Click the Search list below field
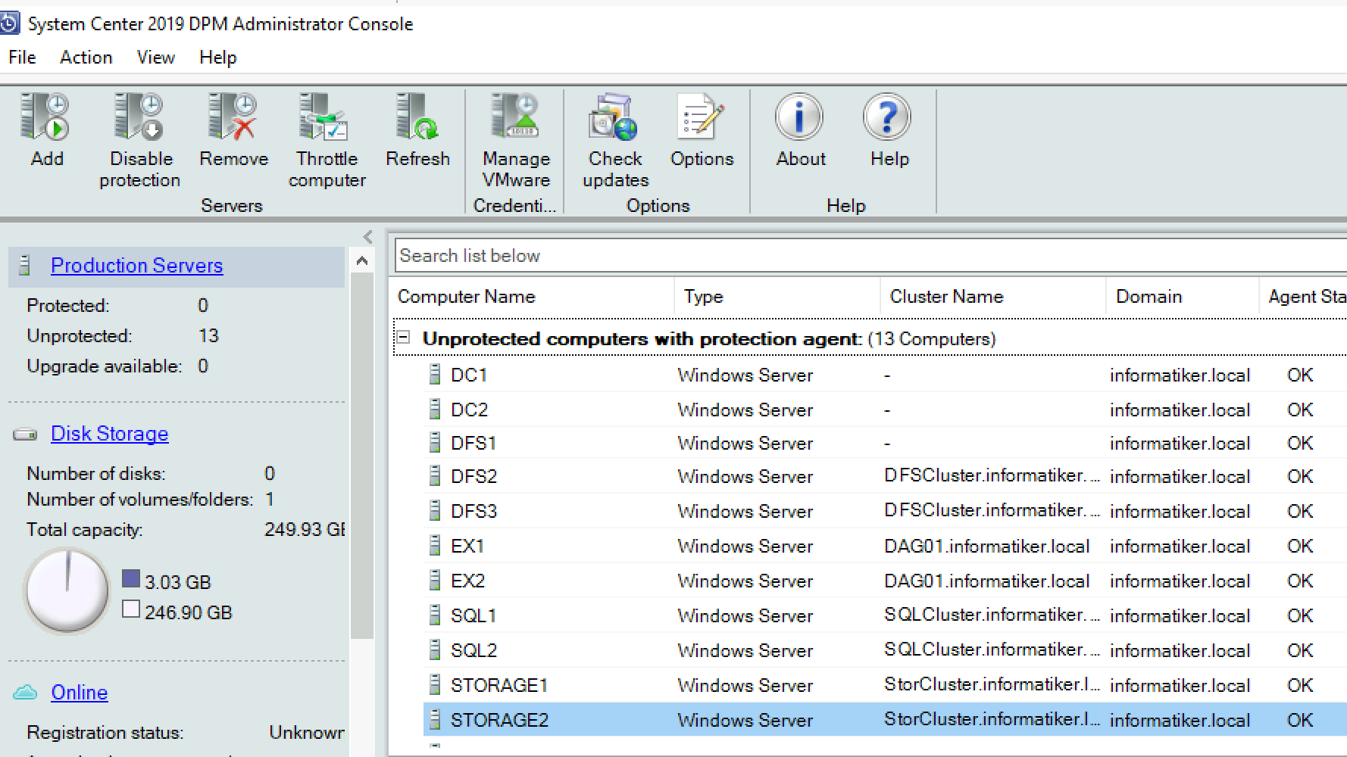The width and height of the screenshot is (1347, 757). click(871, 256)
